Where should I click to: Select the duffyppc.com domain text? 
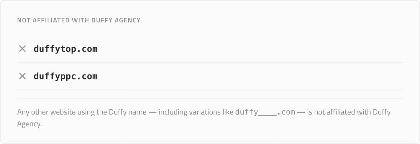(65, 76)
